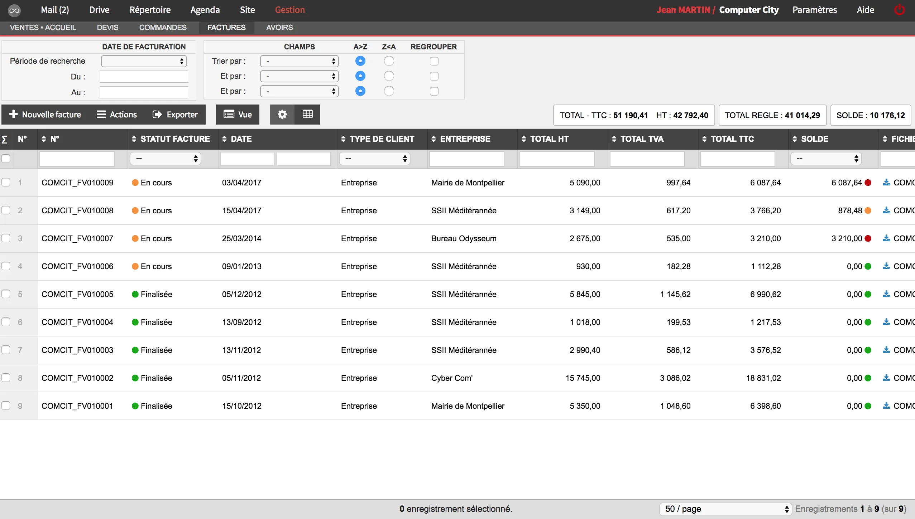Sort by ENTREPRISE column arrows
The image size is (915, 519).
pyautogui.click(x=433, y=139)
